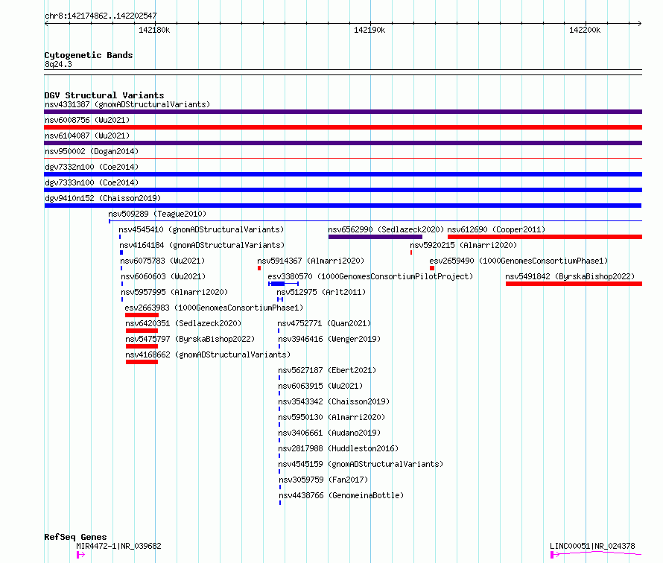Click the 142190k ruler tick label
663x563 pixels.
point(369,30)
